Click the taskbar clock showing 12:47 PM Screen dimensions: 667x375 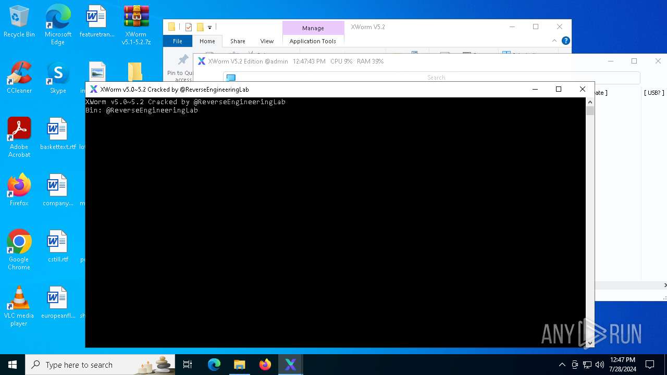(622, 365)
